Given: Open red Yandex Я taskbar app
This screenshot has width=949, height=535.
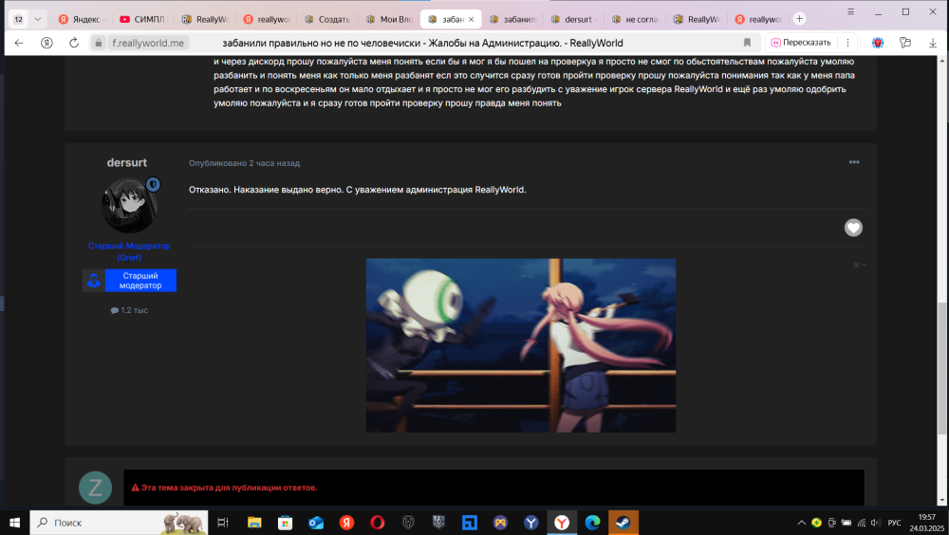Looking at the screenshot, I should pos(346,523).
